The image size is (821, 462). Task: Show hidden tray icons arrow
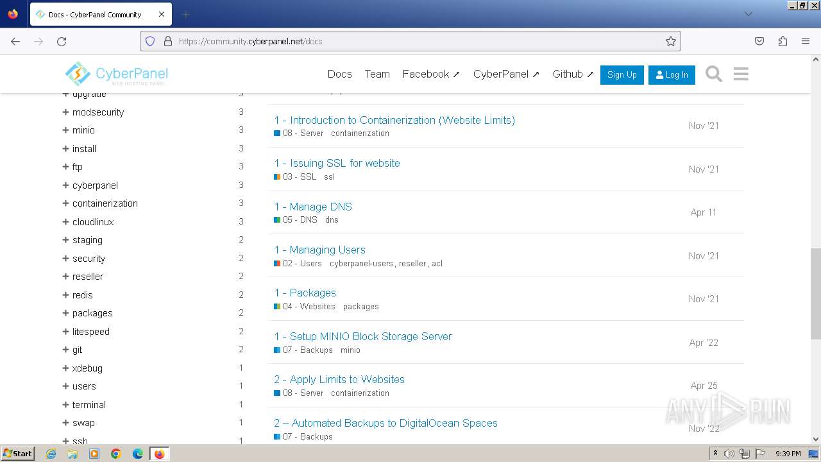[x=715, y=454]
